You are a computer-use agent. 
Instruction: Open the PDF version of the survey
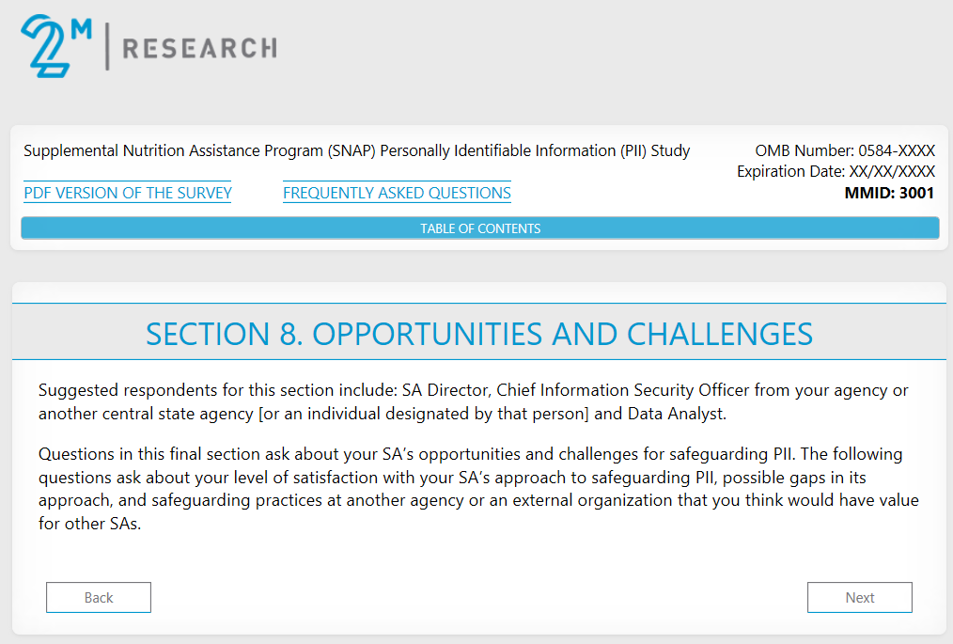click(x=128, y=193)
